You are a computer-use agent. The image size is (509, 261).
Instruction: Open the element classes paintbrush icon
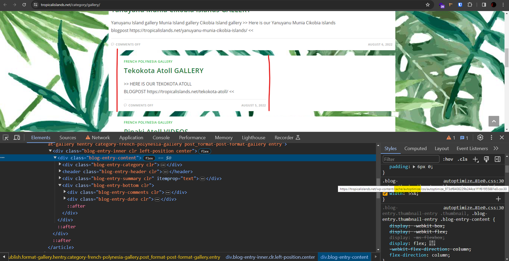tap(486, 159)
